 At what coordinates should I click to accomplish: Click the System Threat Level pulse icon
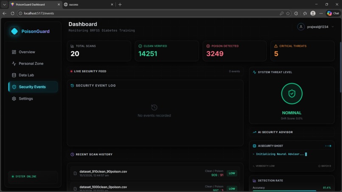point(254,72)
